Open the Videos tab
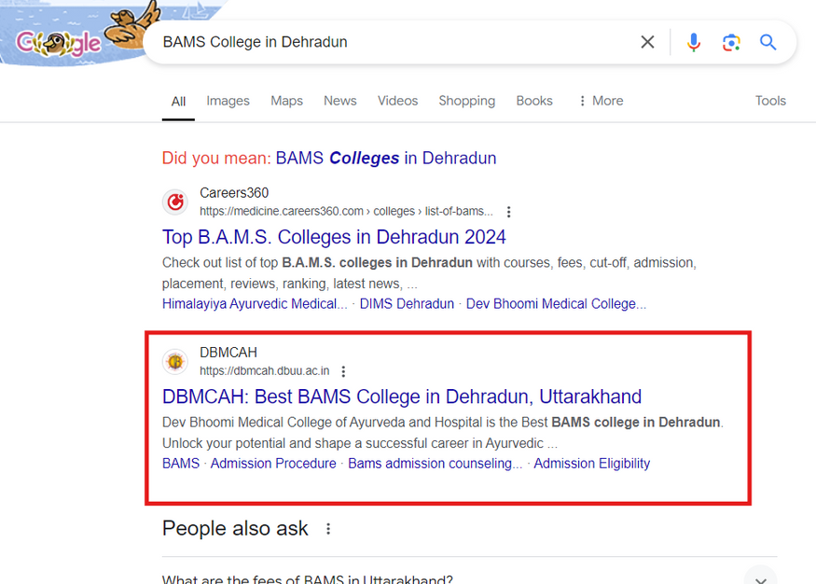 point(397,101)
